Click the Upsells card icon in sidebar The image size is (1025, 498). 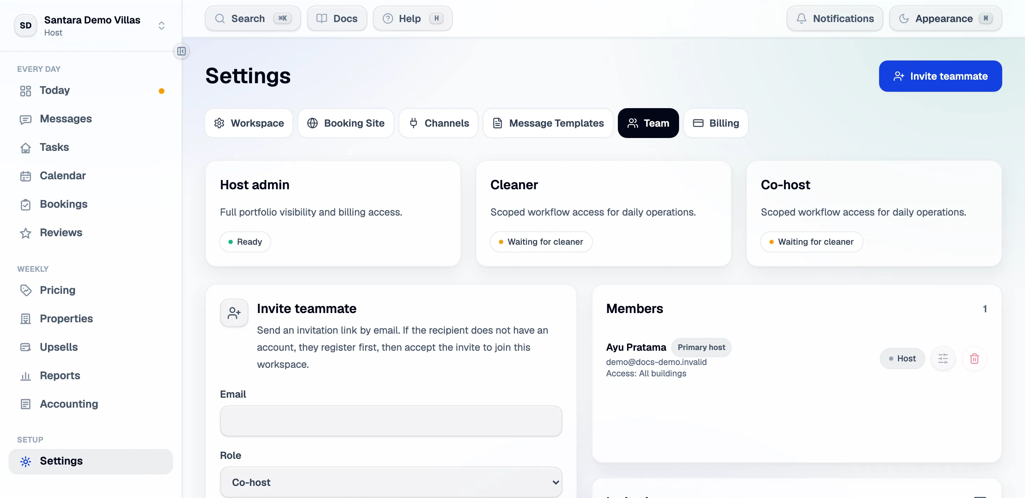tap(26, 347)
